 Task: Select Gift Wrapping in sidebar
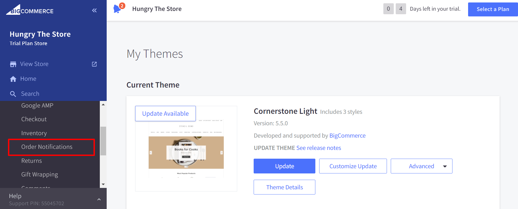click(40, 175)
